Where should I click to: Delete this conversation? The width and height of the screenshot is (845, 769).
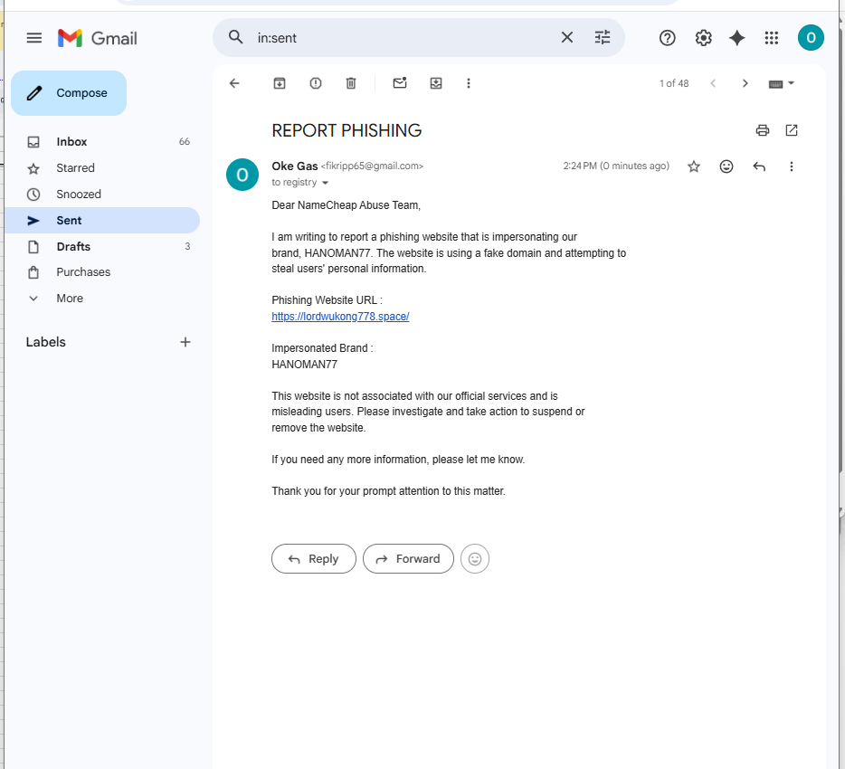pos(351,83)
